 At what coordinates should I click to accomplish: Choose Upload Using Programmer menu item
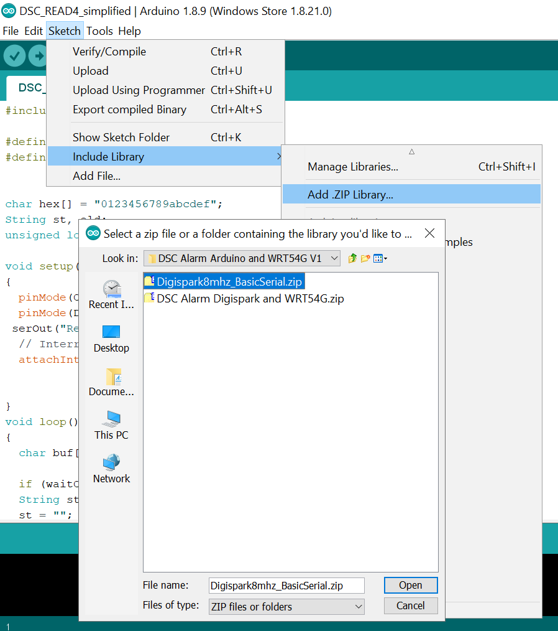pyautogui.click(x=165, y=90)
